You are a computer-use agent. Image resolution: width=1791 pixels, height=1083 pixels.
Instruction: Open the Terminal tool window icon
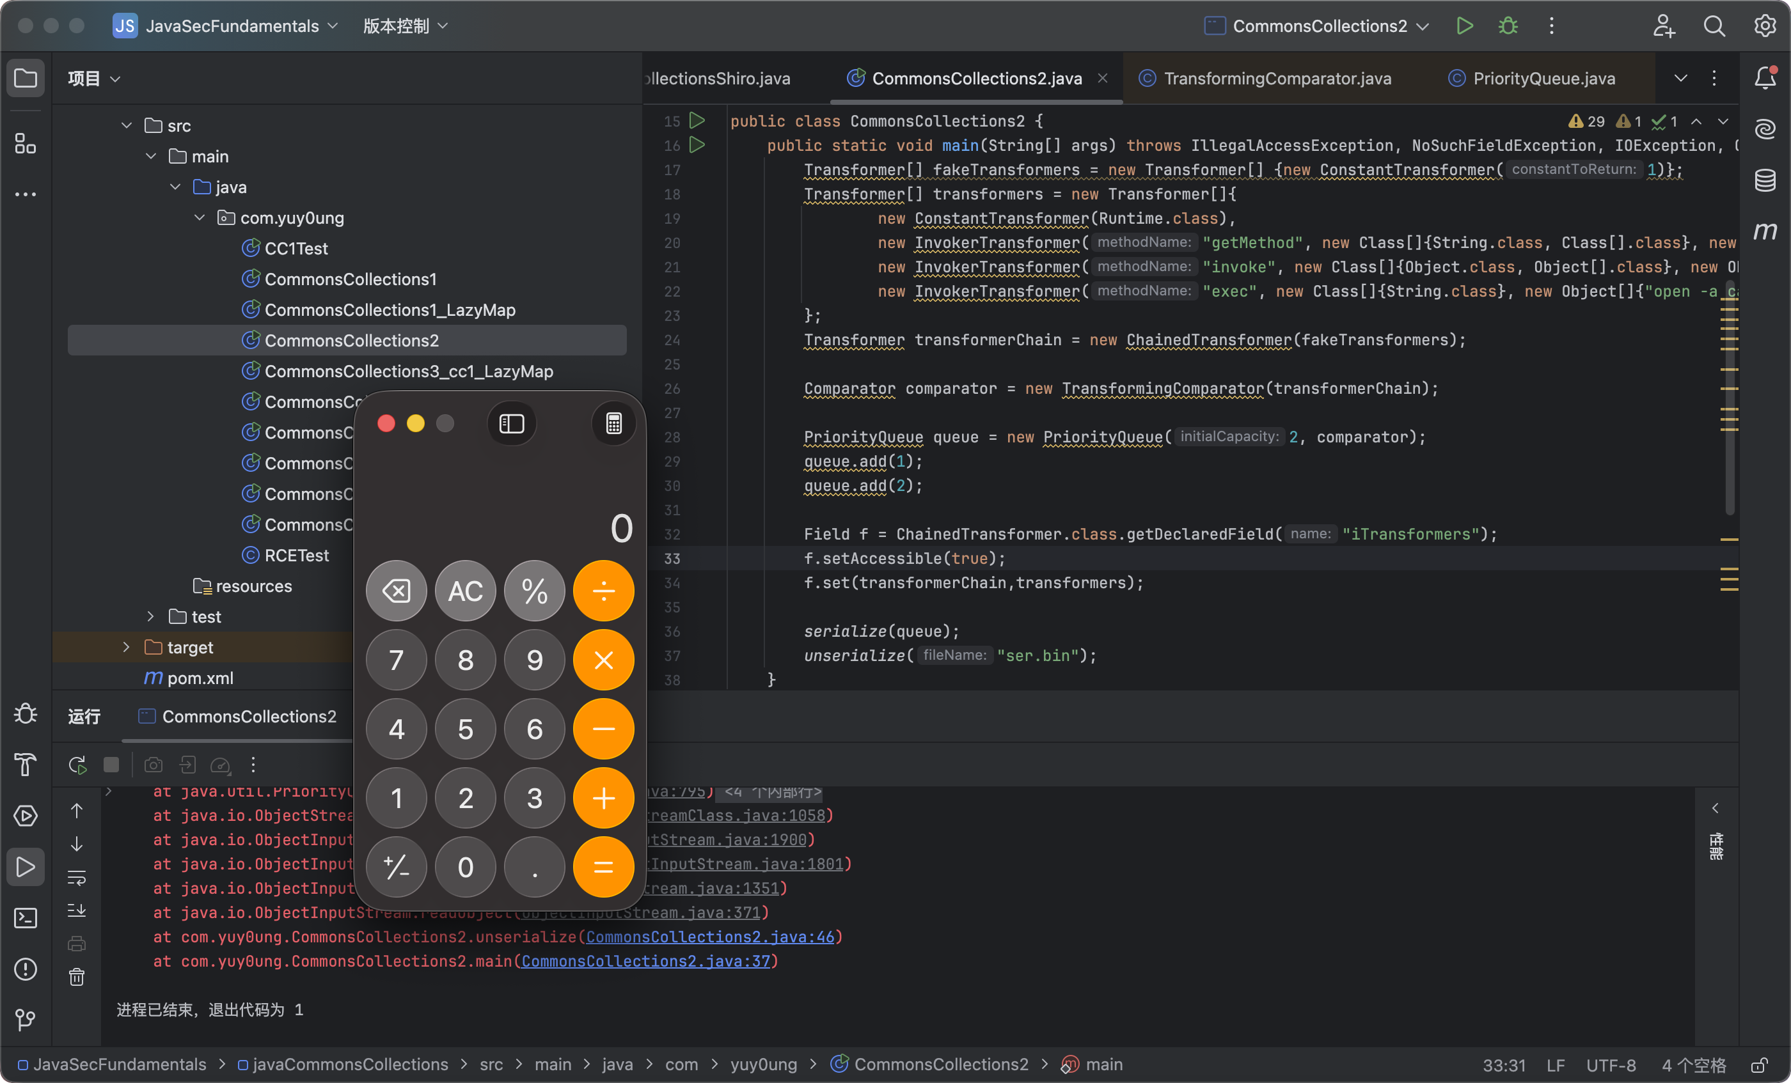coord(26,918)
